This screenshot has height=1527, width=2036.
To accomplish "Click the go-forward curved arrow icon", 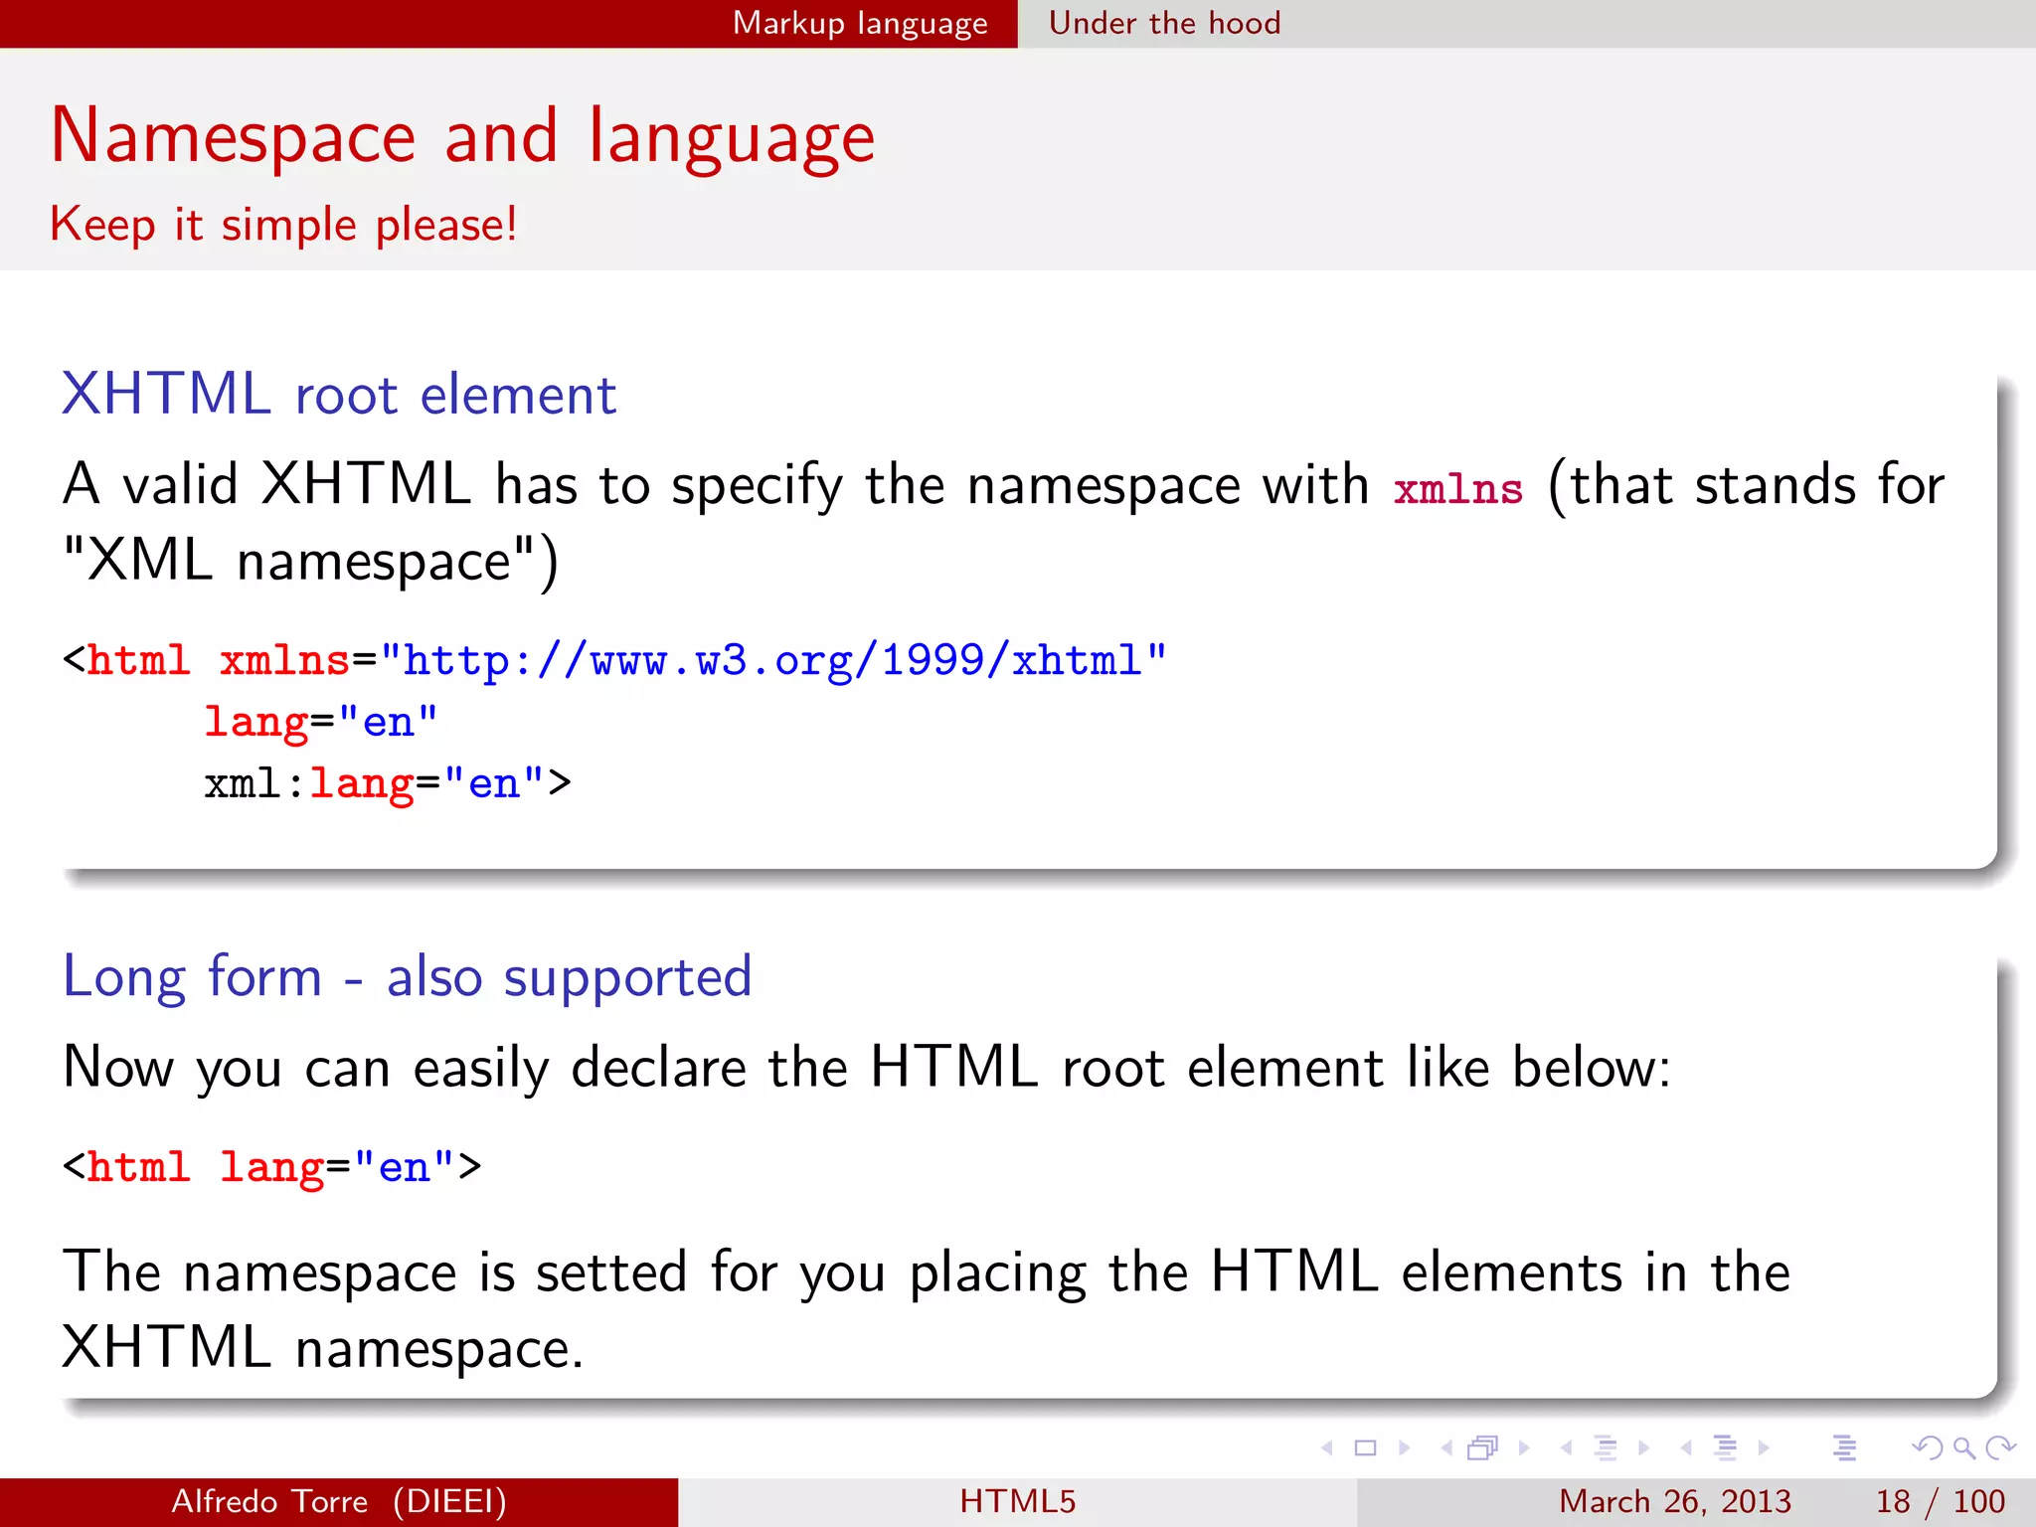I will coord(2000,1448).
